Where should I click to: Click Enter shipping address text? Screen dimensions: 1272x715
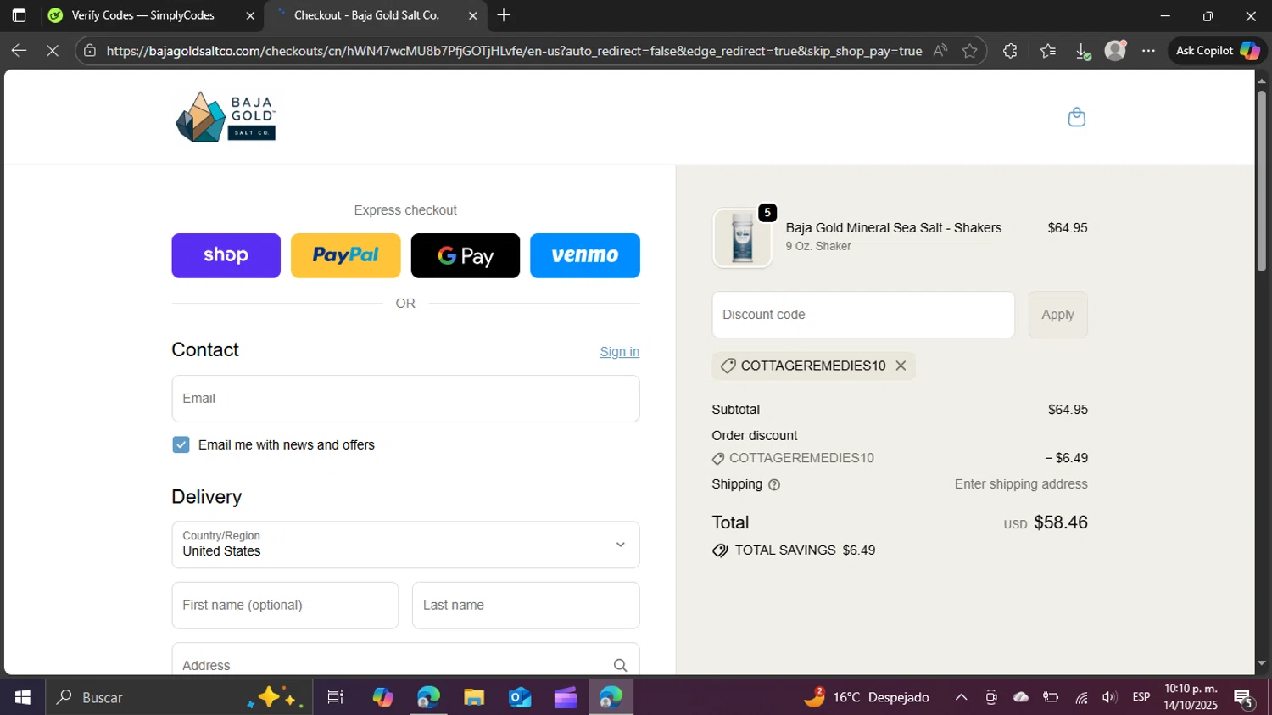coord(1021,484)
